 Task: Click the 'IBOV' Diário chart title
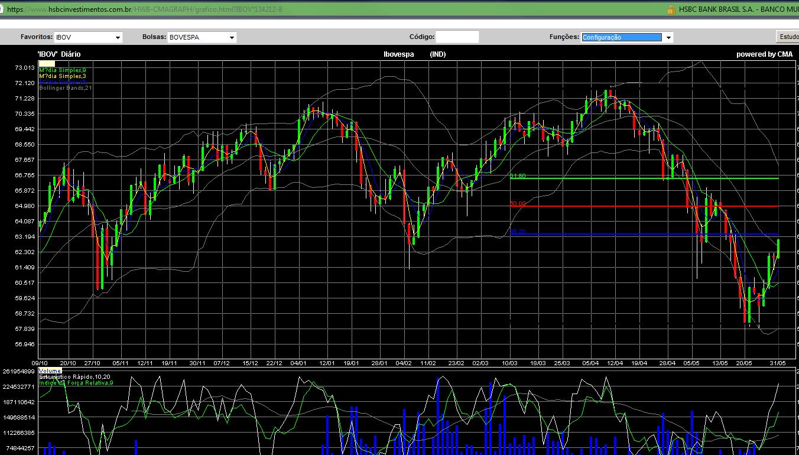[x=59, y=54]
